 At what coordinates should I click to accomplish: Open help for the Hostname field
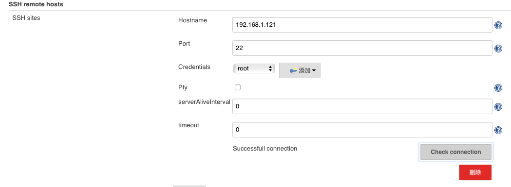pos(498,25)
